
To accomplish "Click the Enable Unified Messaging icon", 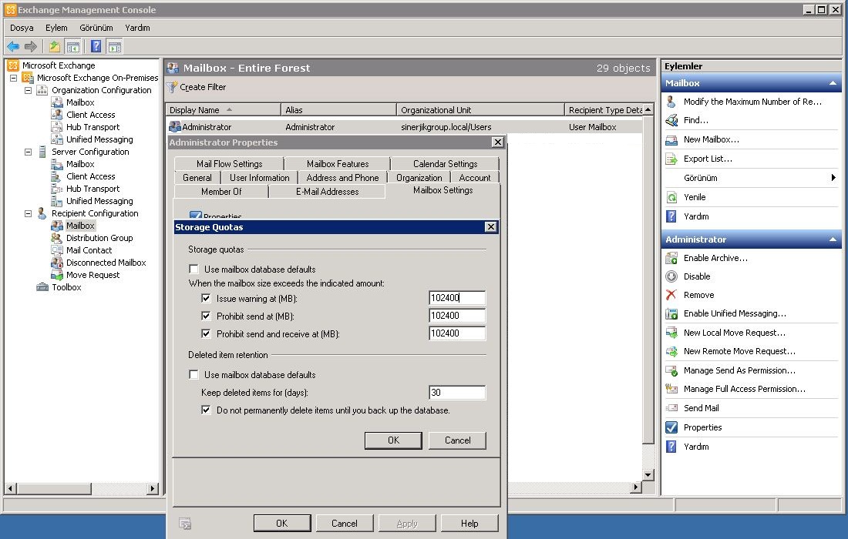I will click(671, 313).
